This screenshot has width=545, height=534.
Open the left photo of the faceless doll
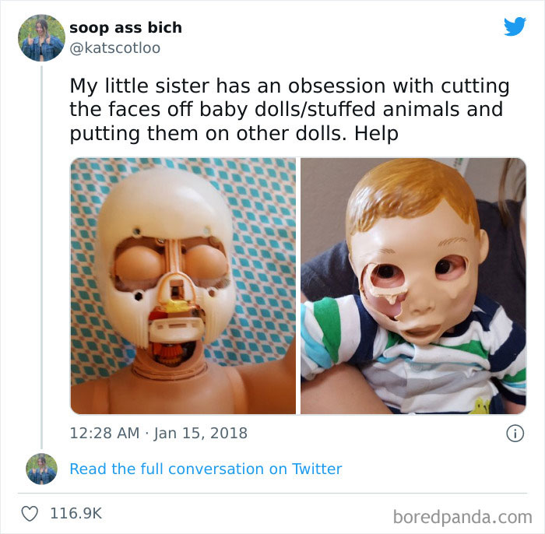pyautogui.click(x=183, y=286)
